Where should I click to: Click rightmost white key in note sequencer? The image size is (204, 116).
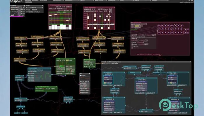70,27
